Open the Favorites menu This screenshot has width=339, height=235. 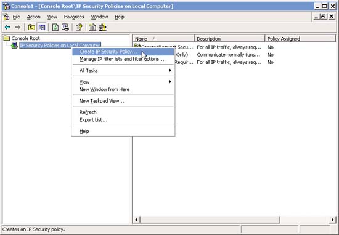pyautogui.click(x=74, y=17)
